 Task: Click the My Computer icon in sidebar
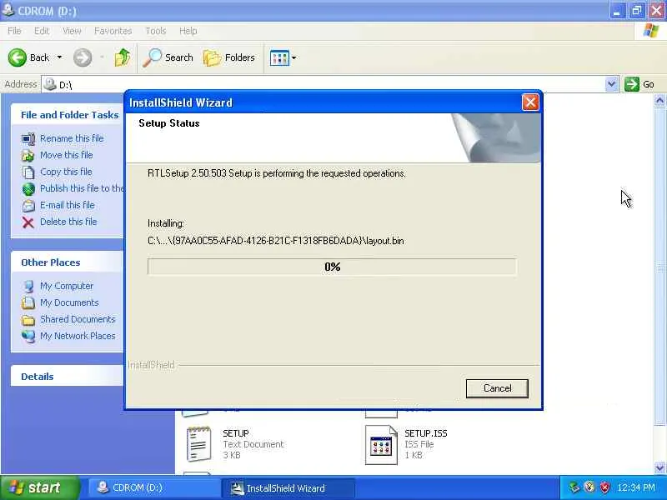coord(28,286)
